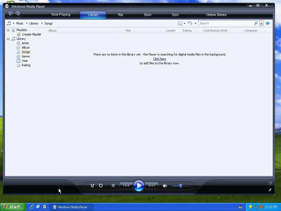Click the view options icon
This screenshot has height=211, width=281.
coord(190,23)
